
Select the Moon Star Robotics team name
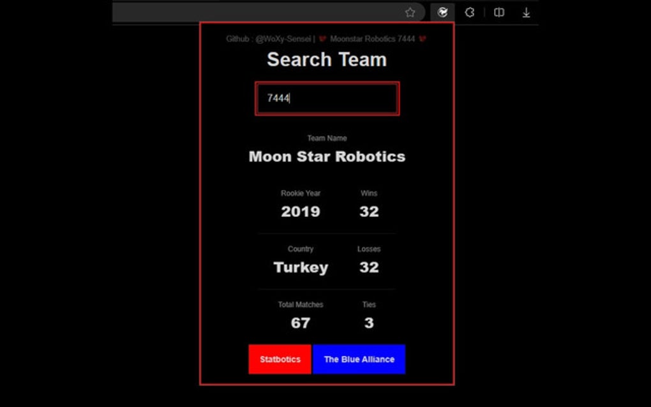pos(327,157)
